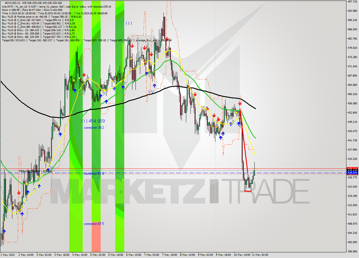The image size is (359, 258).
Task: Click the 'Target 161: 582.237' text
Action: 40,40
